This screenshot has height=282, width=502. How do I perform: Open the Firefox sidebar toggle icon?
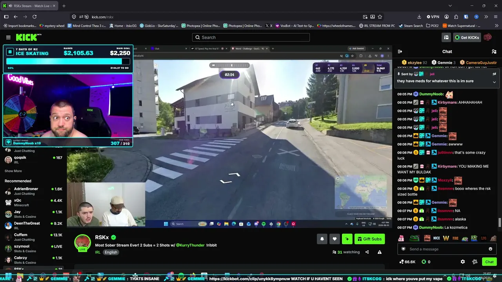6,17
